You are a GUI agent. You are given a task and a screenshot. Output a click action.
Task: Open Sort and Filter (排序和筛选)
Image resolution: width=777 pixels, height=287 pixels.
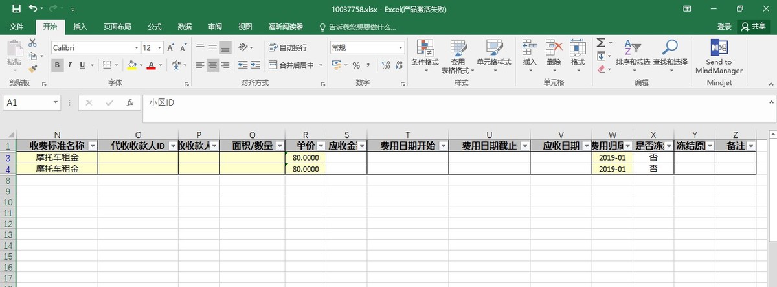(x=633, y=56)
